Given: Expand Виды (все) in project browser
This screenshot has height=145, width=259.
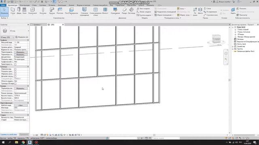Looking at the screenshot, I should pyautogui.click(x=233, y=27).
